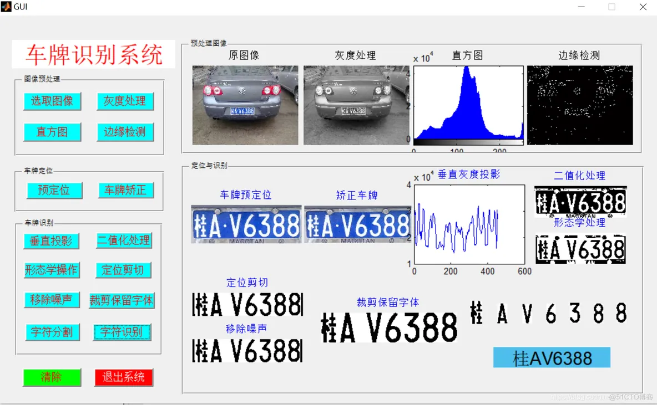Click the 定位剪切 plate image

pyautogui.click(x=247, y=304)
